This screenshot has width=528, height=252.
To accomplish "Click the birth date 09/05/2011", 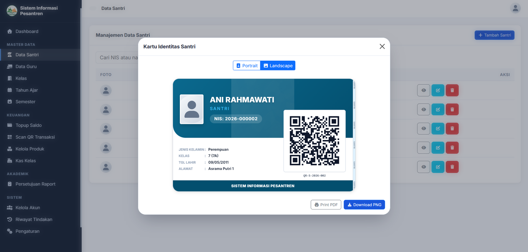I will (218, 162).
